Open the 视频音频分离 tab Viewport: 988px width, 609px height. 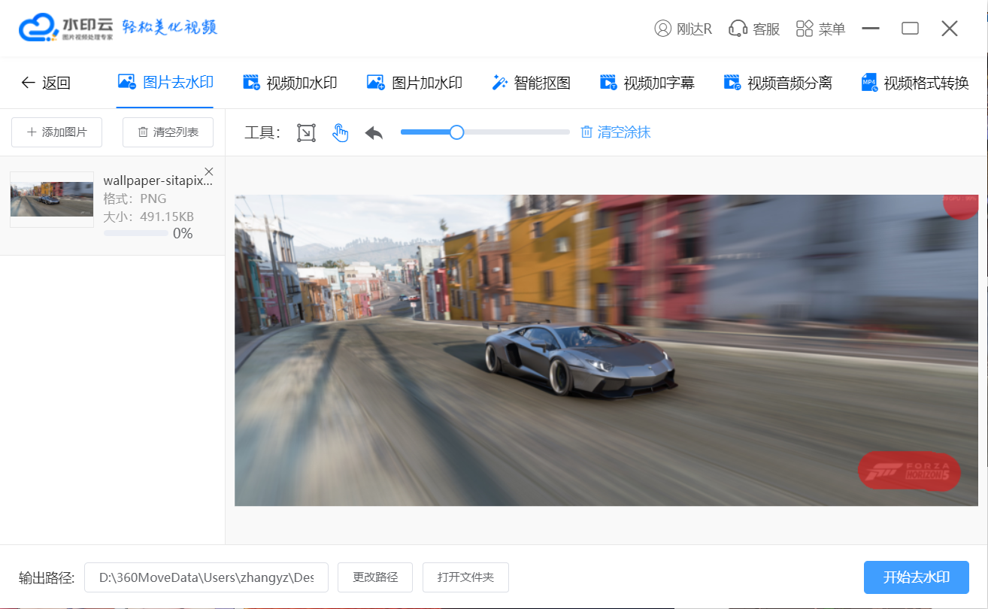click(777, 83)
